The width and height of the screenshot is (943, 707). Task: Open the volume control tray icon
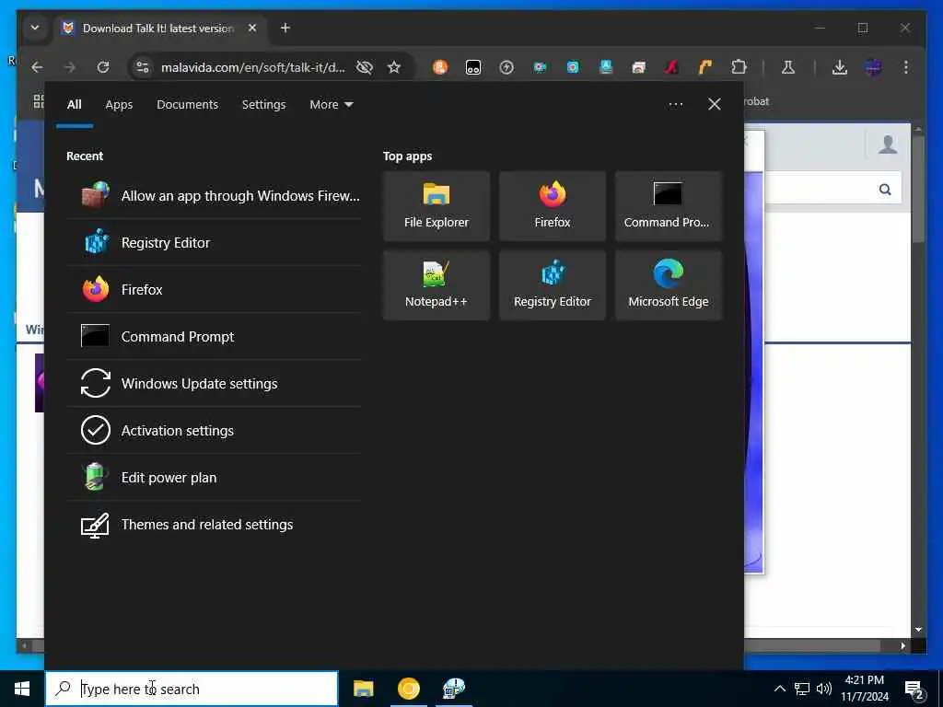824,689
